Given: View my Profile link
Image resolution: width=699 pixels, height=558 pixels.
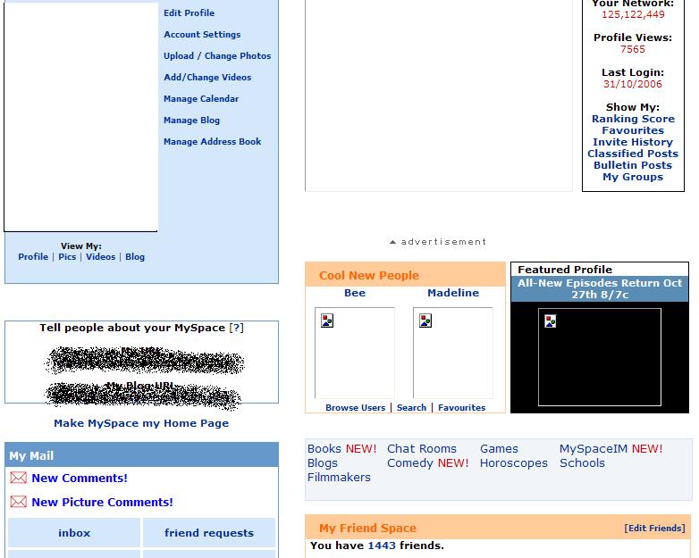Looking at the screenshot, I should pyautogui.click(x=33, y=256).
